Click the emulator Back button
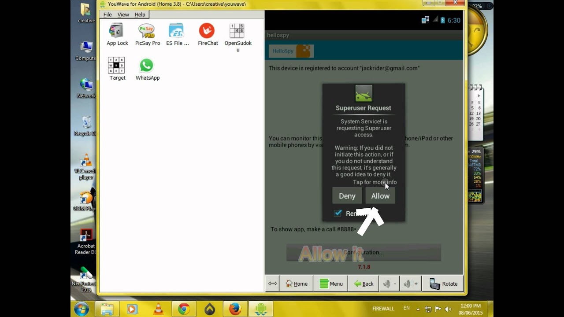564x317 pixels. 364,284
